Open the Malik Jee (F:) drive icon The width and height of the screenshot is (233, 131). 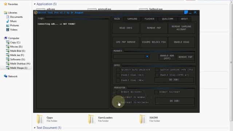point(8,55)
